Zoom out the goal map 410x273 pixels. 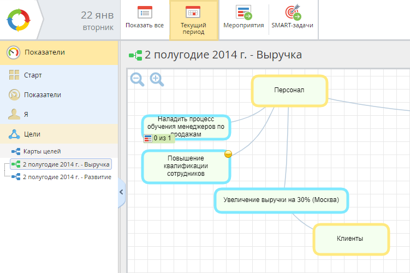coord(138,80)
